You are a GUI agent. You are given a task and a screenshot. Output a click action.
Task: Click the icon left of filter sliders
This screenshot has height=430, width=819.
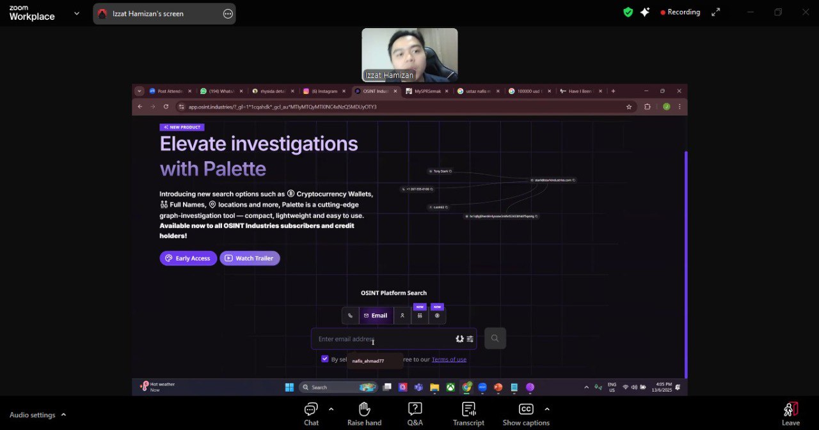[459, 339]
